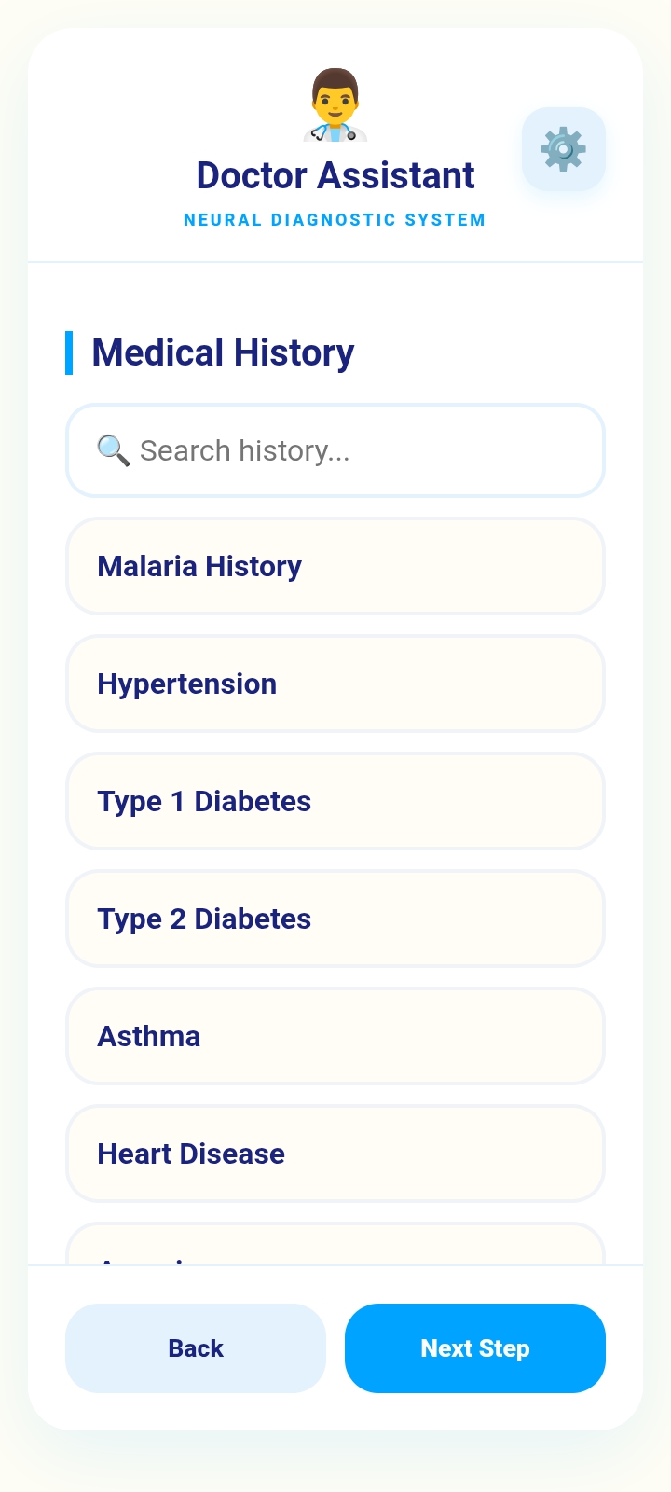Click the Doctor Assistant title

pos(335,175)
